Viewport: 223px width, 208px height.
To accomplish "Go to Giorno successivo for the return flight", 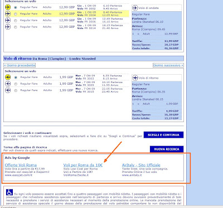I will tap(168, 65).
